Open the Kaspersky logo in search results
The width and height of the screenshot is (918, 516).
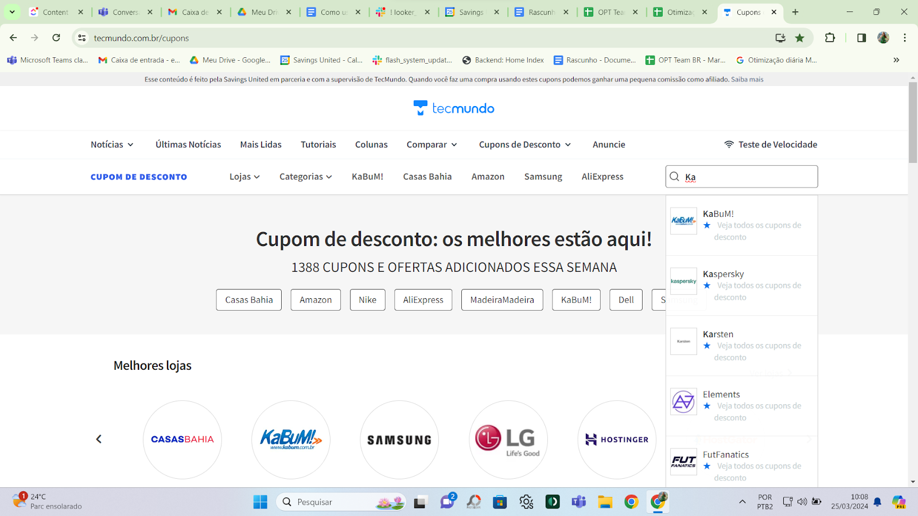684,281
